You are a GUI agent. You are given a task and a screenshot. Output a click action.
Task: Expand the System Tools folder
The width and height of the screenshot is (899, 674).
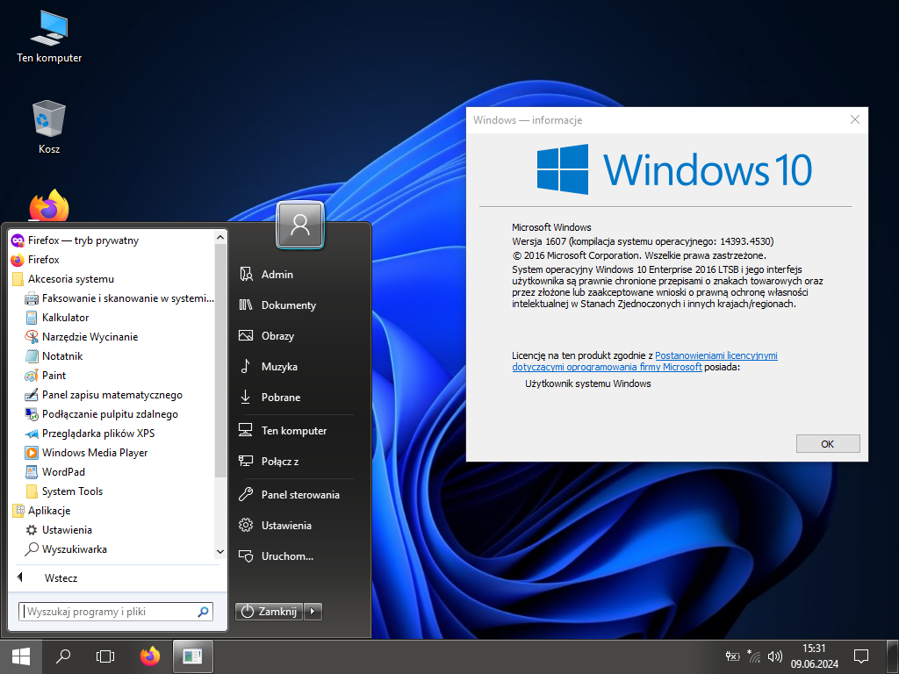click(72, 491)
